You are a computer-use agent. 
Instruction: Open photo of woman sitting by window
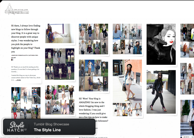click(60, 33)
